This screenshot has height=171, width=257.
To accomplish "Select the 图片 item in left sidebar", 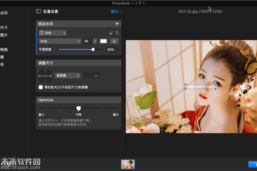I will (x=4, y=35).
